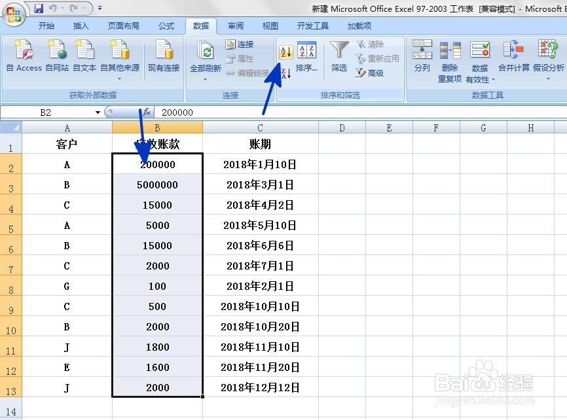This screenshot has width=567, height=420.
Task: Open From Other Sources (自其他来源) menu
Action: coord(120,60)
